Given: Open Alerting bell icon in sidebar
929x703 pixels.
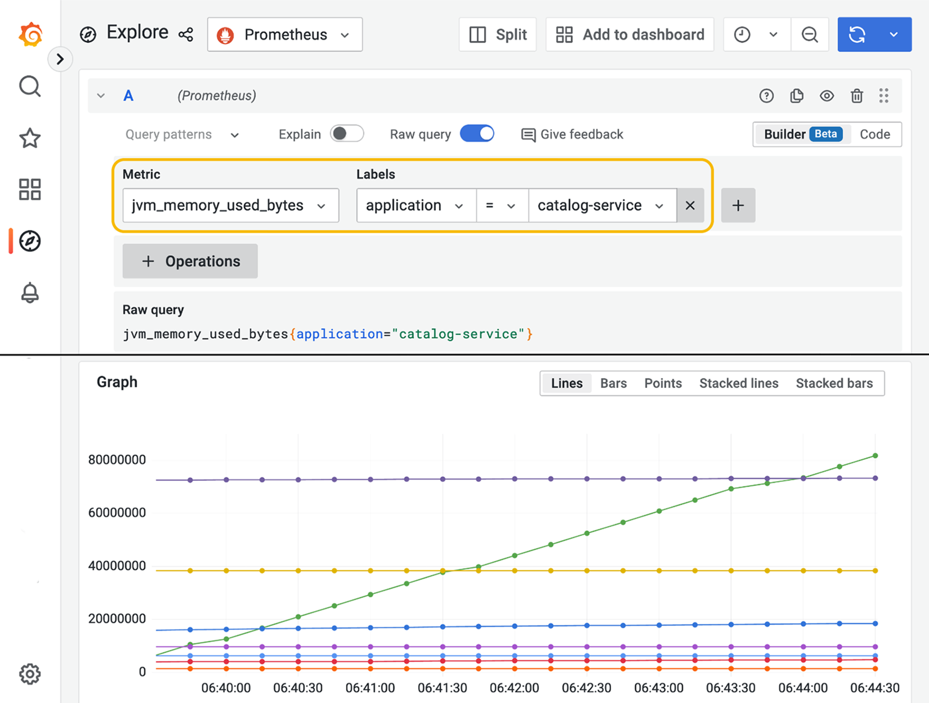Looking at the screenshot, I should click(x=30, y=293).
